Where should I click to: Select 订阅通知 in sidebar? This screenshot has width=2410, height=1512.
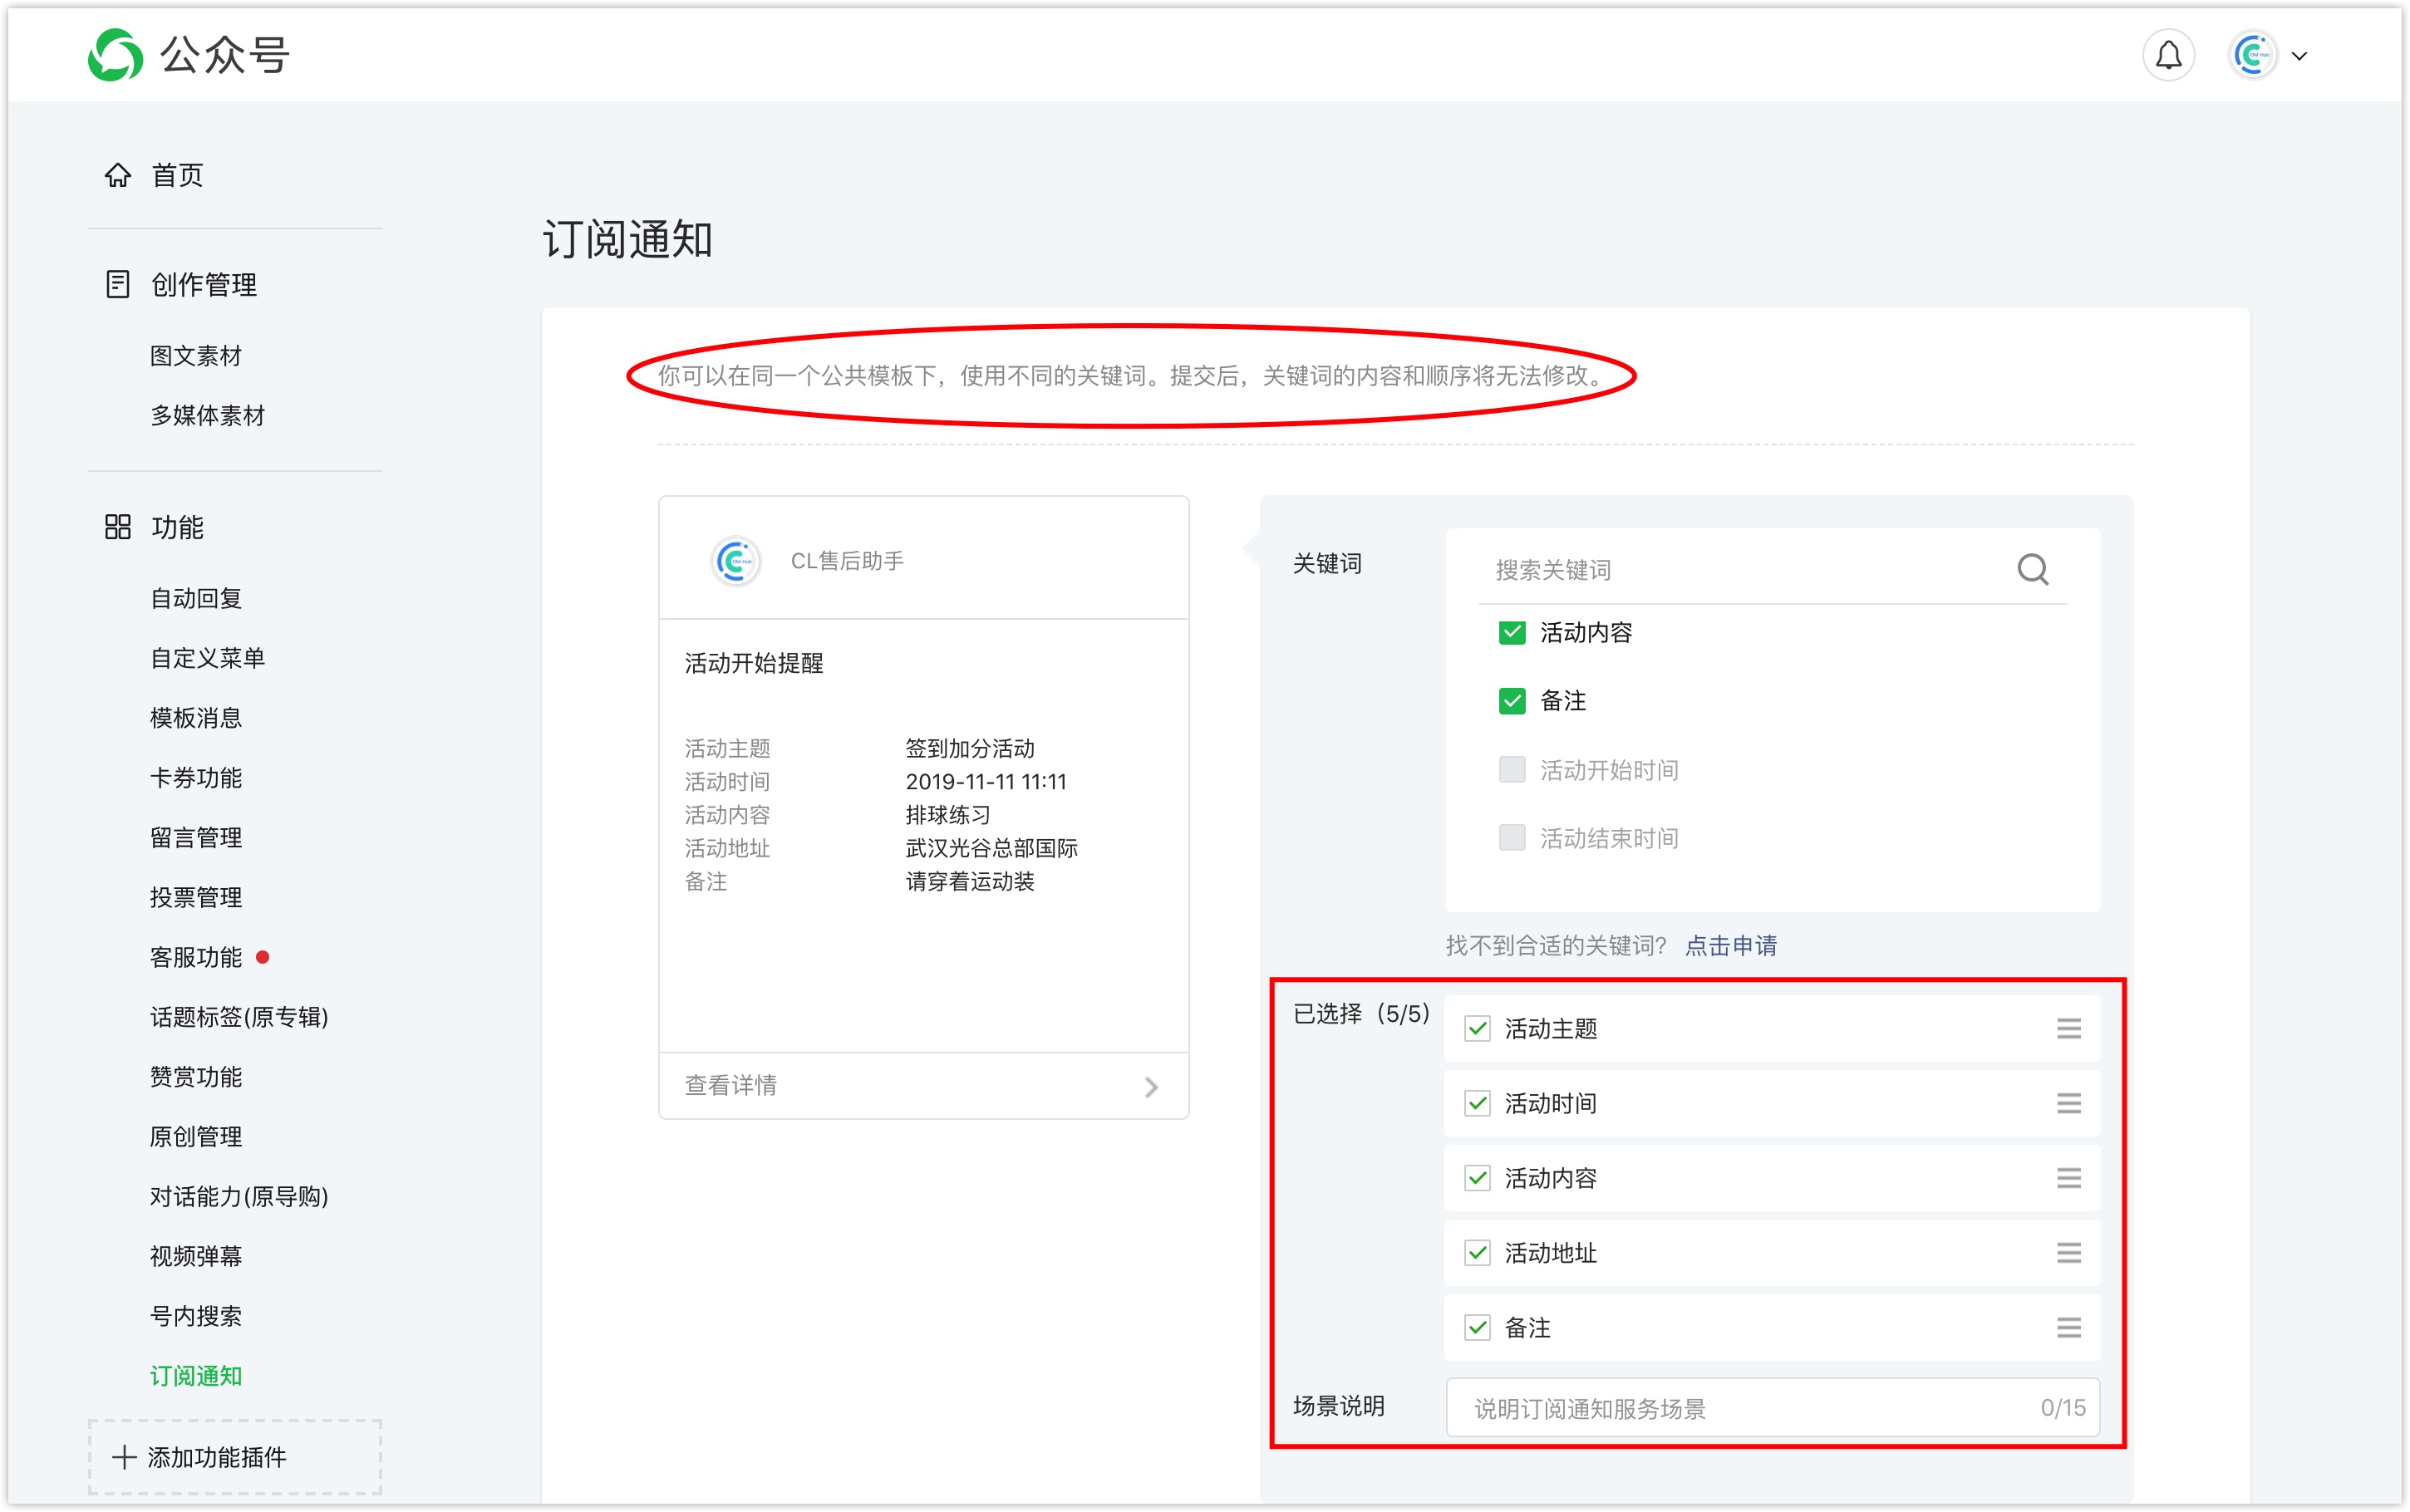click(196, 1376)
